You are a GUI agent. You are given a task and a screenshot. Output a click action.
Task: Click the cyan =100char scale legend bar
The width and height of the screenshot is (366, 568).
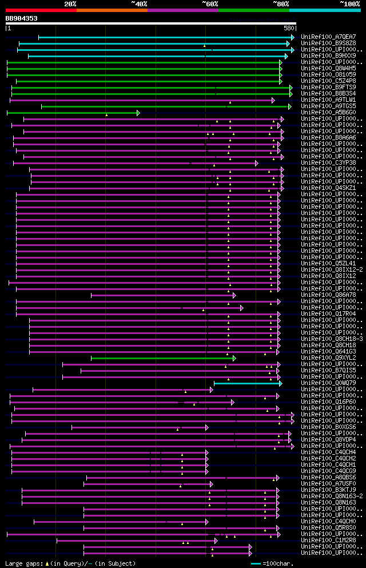[x=256, y=563]
